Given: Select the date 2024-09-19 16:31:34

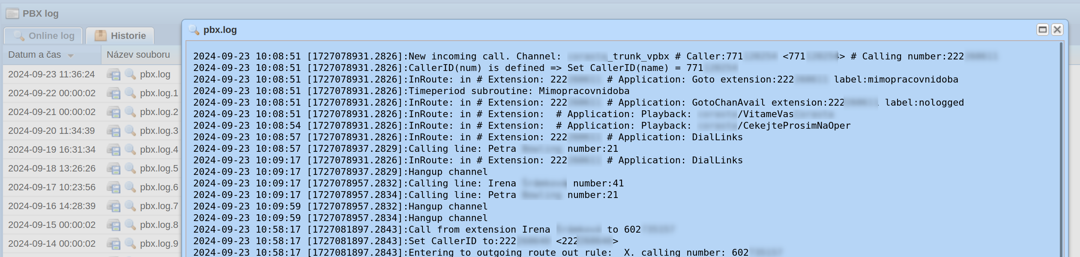Looking at the screenshot, I should coord(52,150).
